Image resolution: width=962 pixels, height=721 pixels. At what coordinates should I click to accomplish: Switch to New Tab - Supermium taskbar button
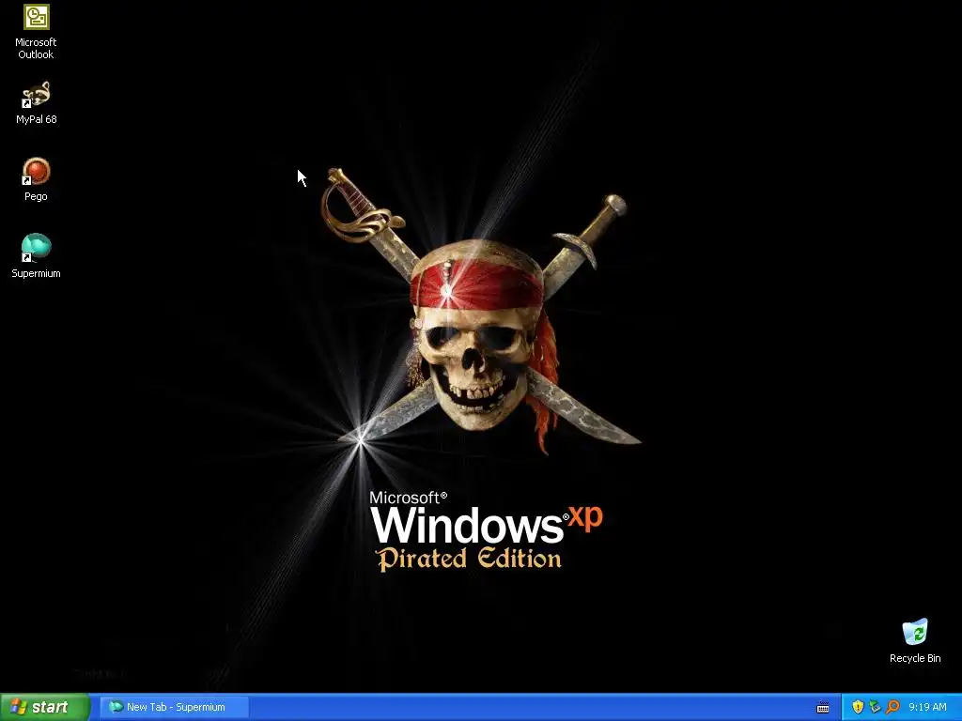pos(174,707)
